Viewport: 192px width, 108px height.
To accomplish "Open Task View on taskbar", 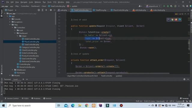I will click(x=59, y=105).
